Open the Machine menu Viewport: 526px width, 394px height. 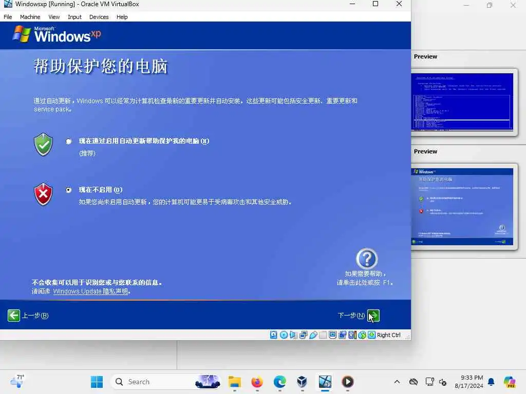click(x=30, y=17)
